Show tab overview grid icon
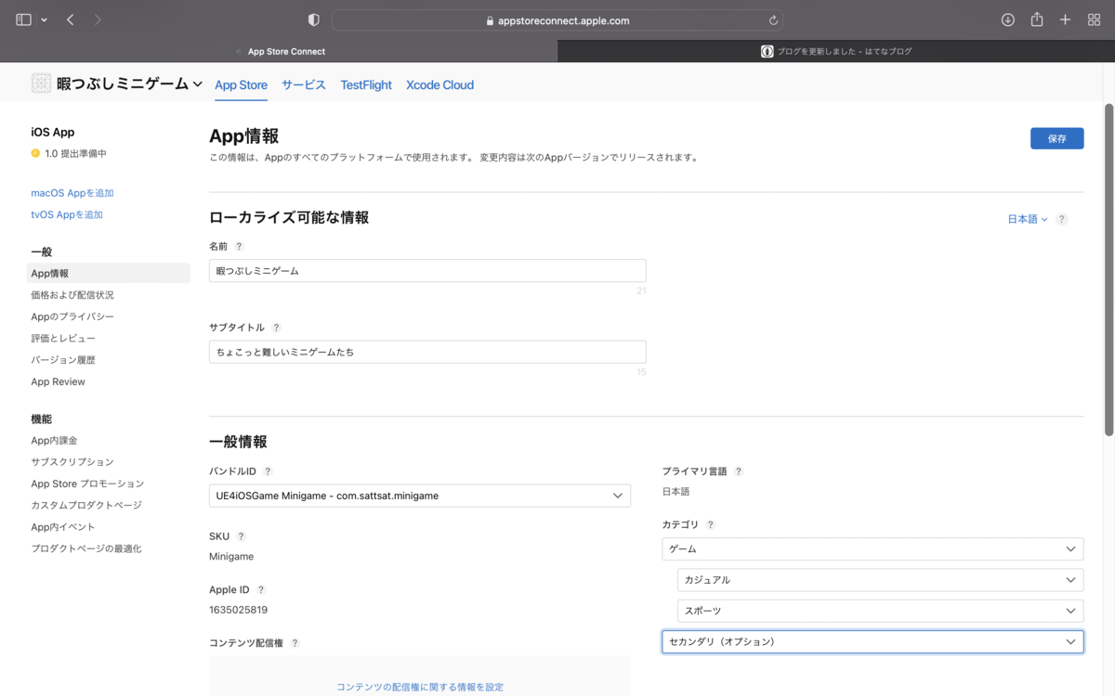The width and height of the screenshot is (1115, 696). 1094,19
